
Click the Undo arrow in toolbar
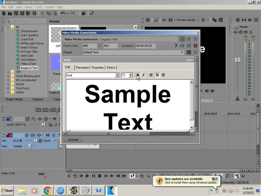(x=63, y=13)
